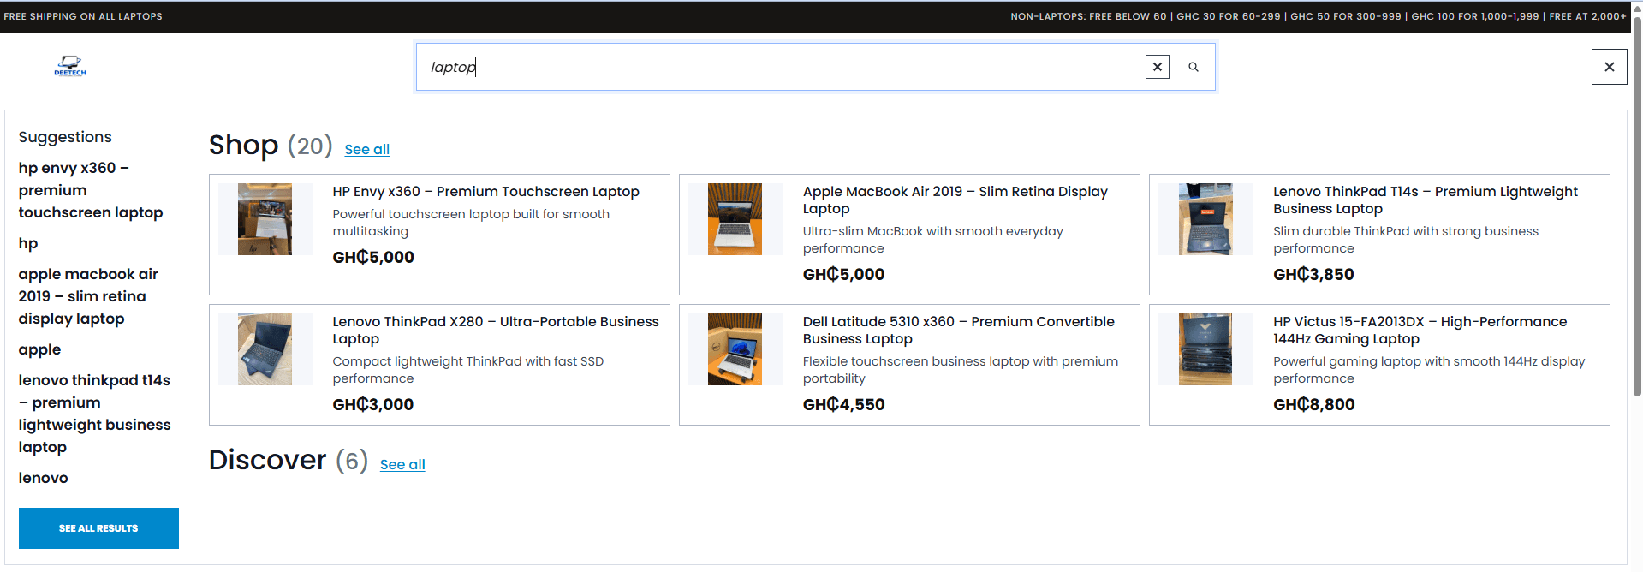1643x572 pixels.
Task: Click the Shop (20) heading
Action: pos(271,145)
